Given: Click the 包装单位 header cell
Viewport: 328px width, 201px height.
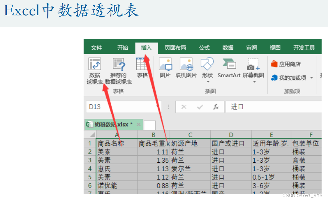Looking at the screenshot, I should point(306,143).
